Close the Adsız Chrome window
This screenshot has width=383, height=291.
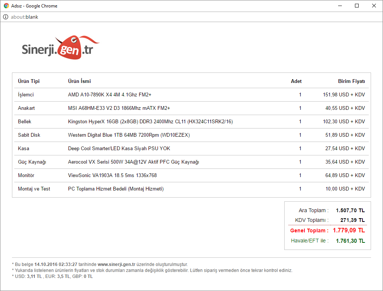click(374, 6)
